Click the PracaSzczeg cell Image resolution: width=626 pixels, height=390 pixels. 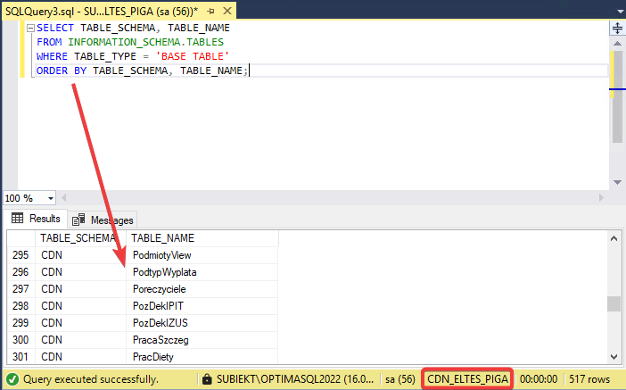tap(202, 340)
